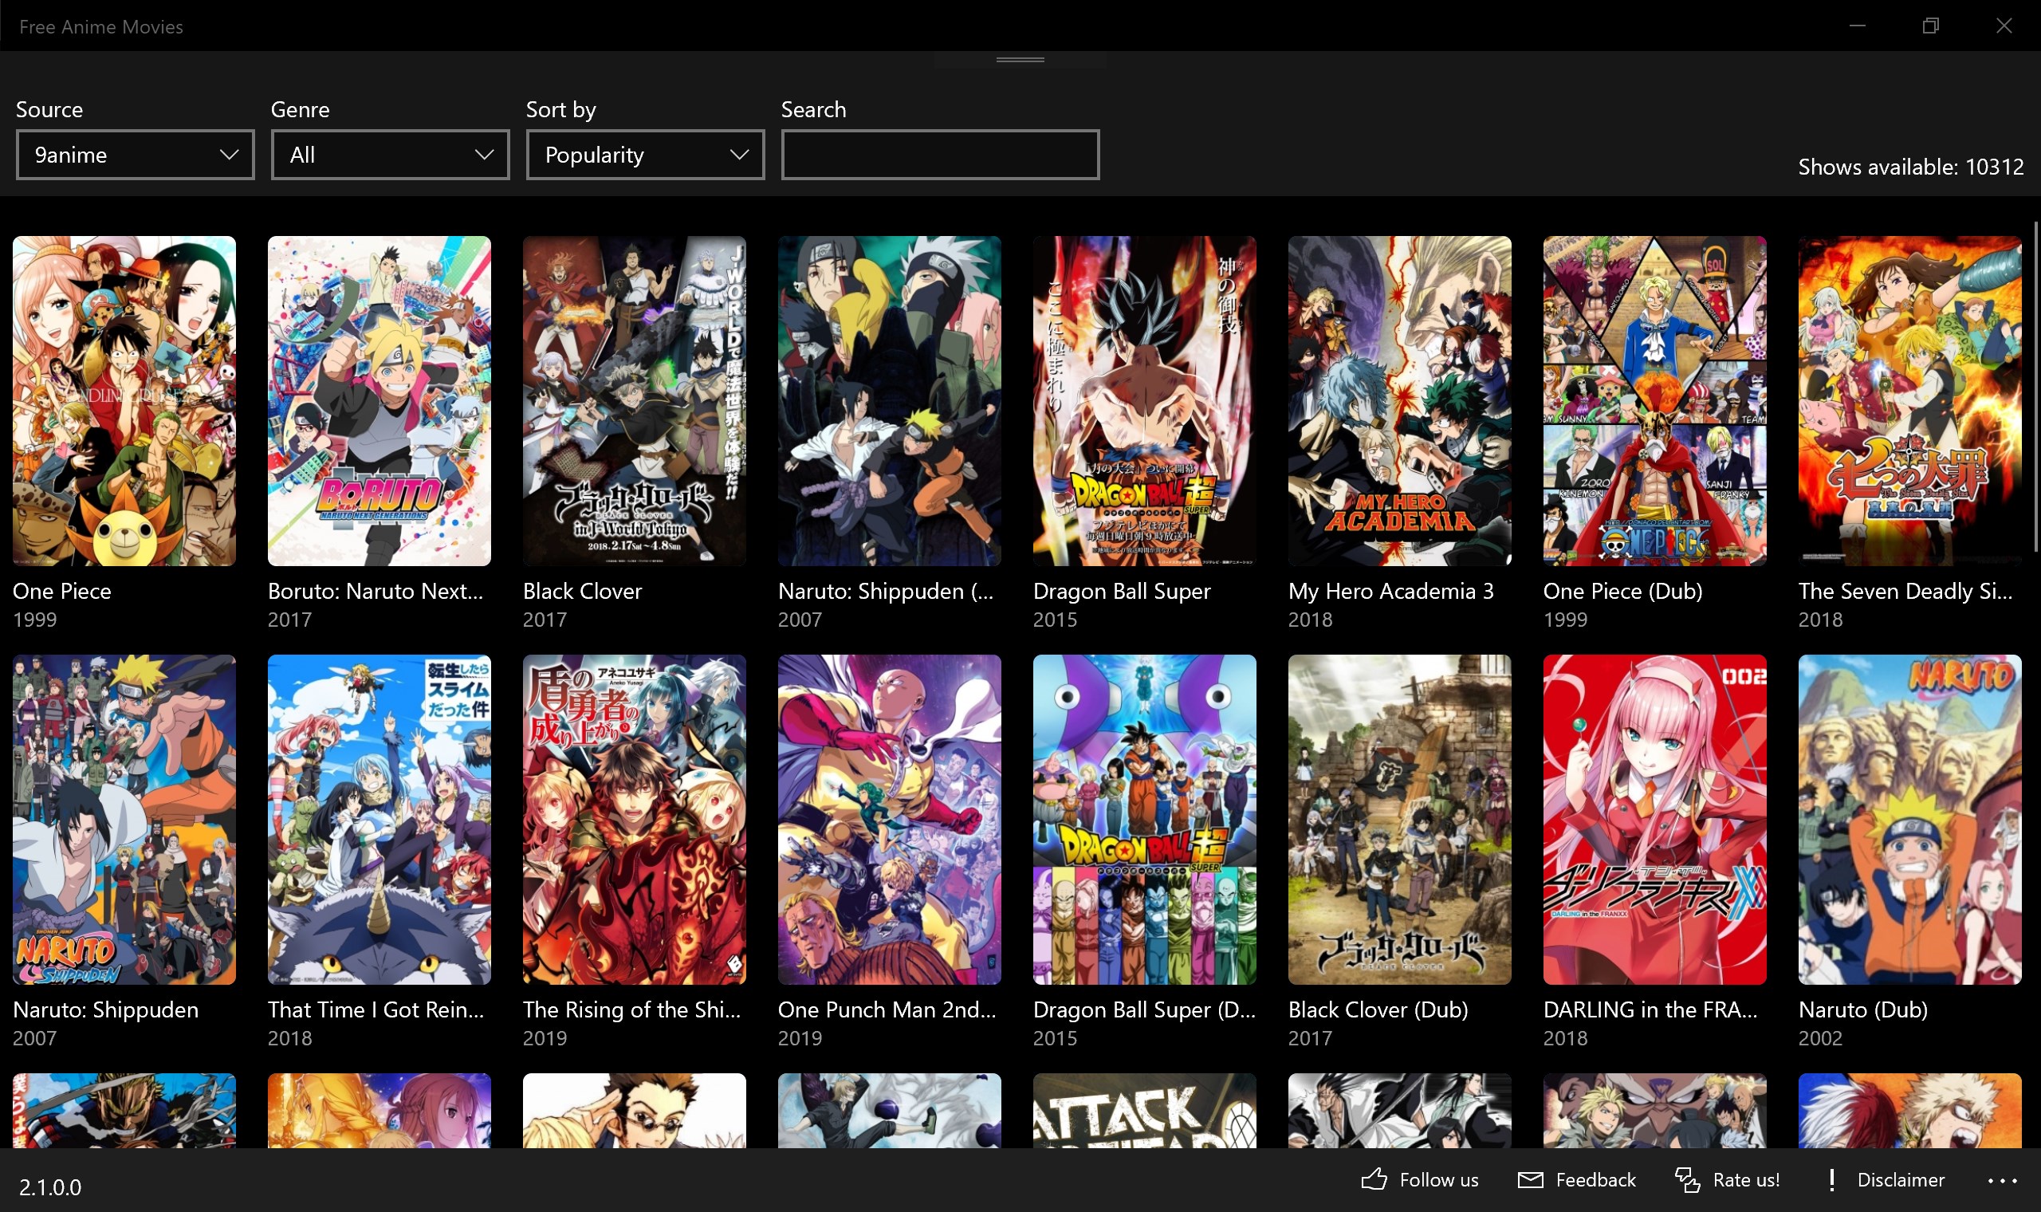Restore down the app window

1930,26
